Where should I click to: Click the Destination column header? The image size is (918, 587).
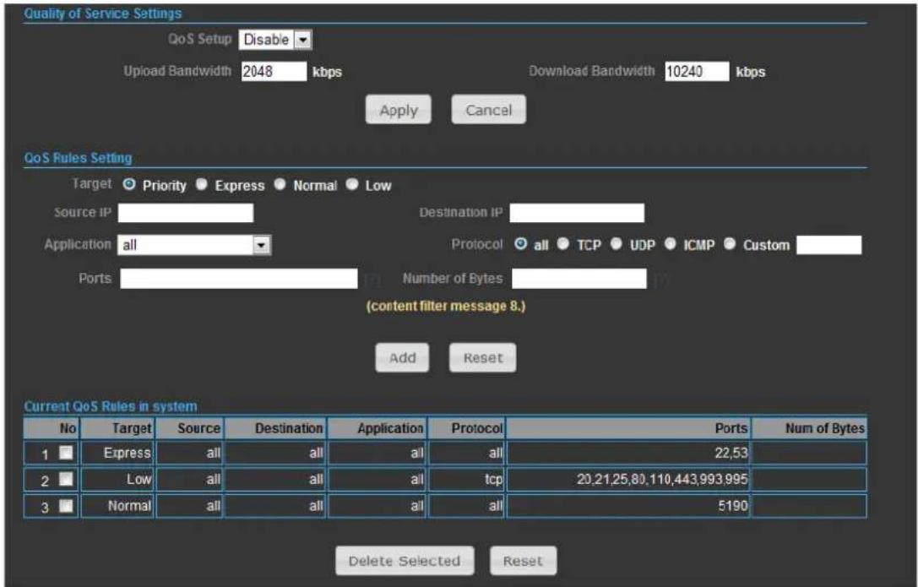point(274,428)
